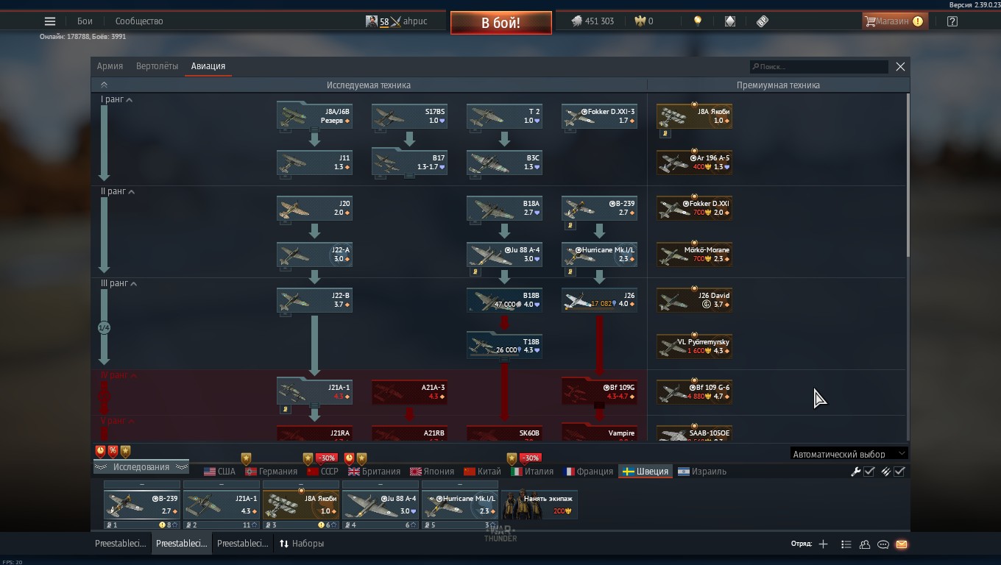Select the Авиация tab

(208, 66)
